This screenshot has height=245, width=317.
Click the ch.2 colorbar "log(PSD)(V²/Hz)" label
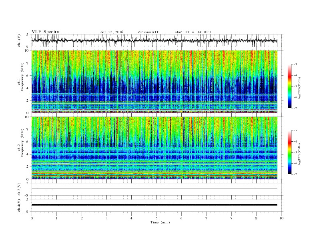299,154
